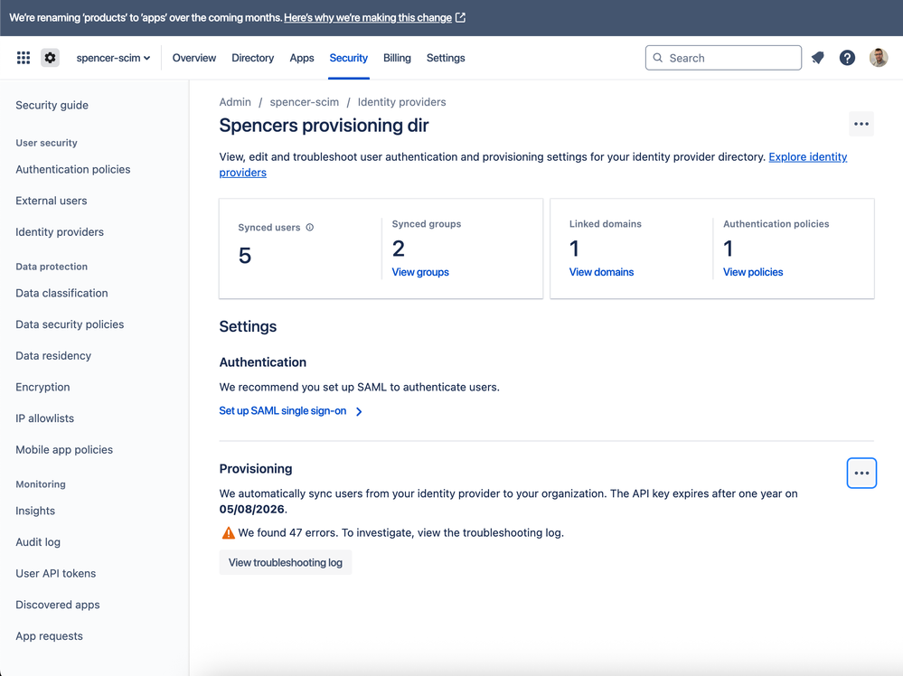Select Audit log in the sidebar
903x676 pixels.
point(38,542)
